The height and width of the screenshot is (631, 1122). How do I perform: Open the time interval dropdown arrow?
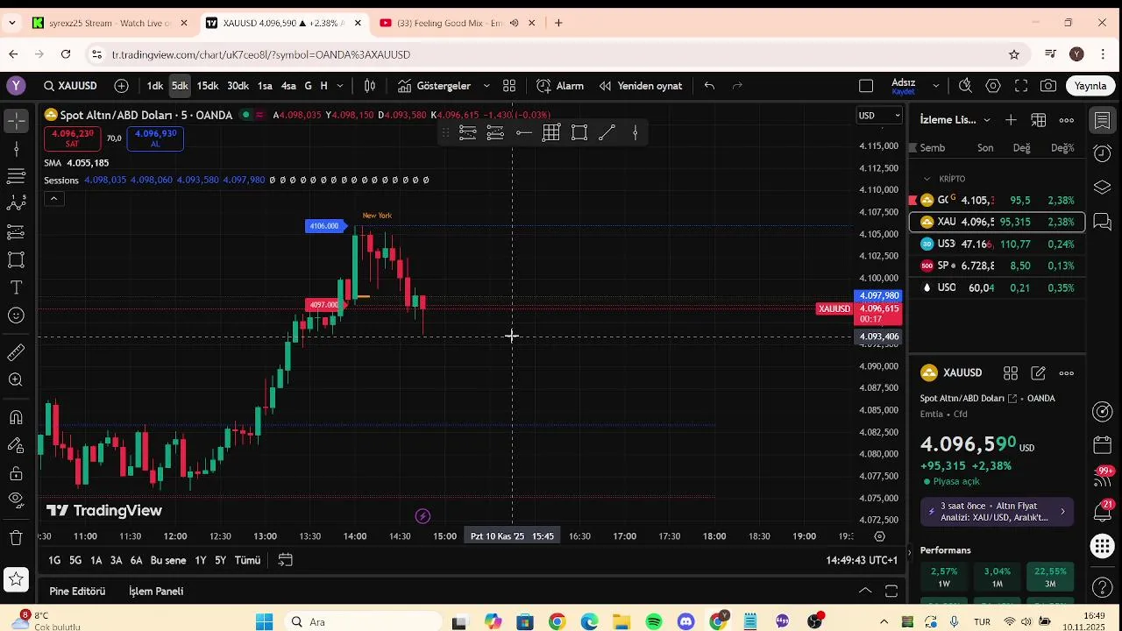(x=340, y=86)
